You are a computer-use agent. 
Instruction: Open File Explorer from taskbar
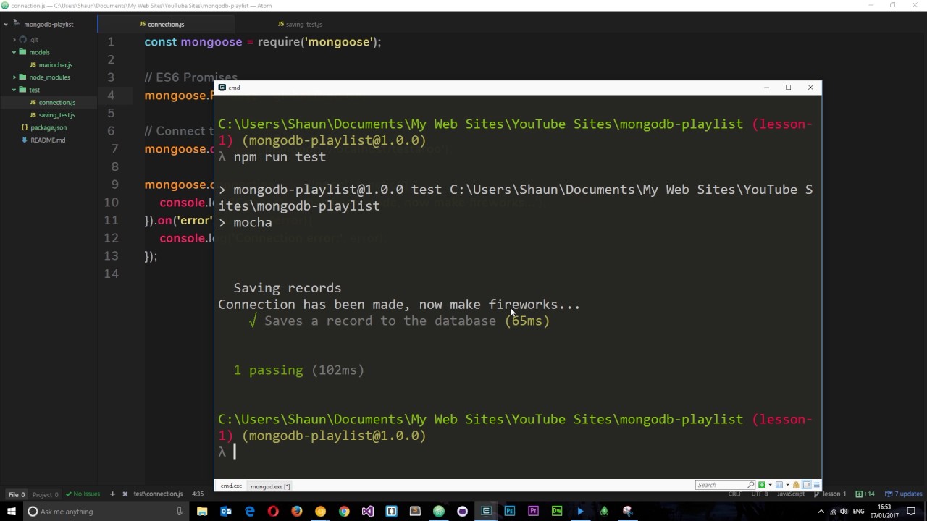(202, 512)
